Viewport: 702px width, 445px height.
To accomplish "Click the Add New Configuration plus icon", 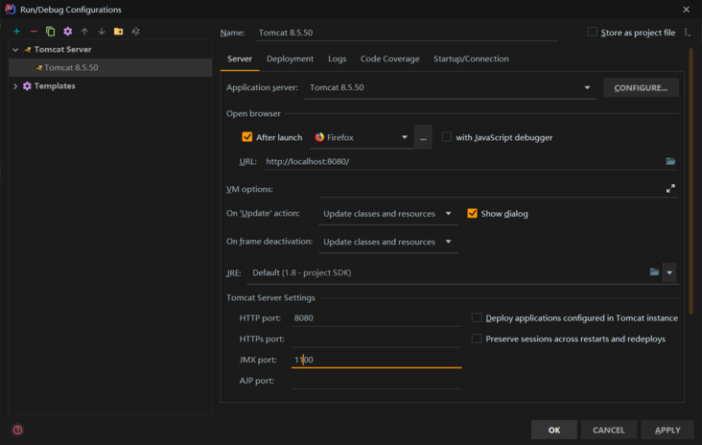I will point(16,32).
